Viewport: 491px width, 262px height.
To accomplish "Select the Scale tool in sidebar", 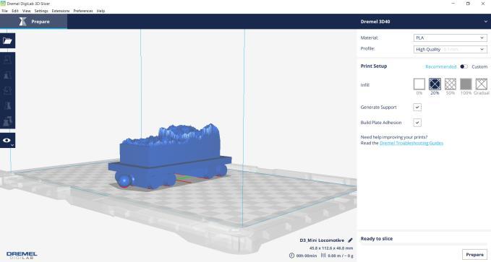I will [7, 75].
